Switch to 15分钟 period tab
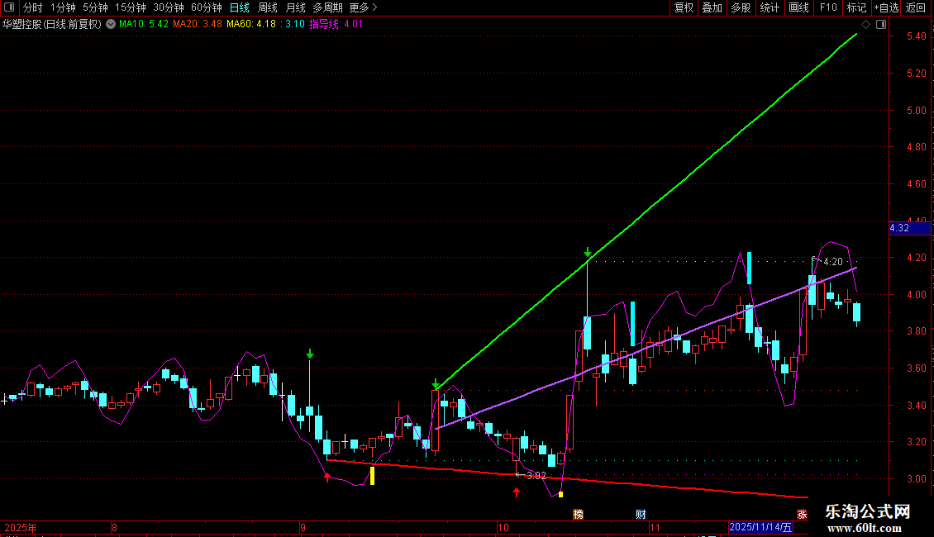This screenshot has height=537, width=934. pyautogui.click(x=131, y=7)
